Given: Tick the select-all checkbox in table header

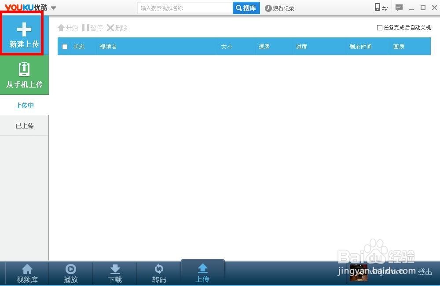Looking at the screenshot, I should 65,47.
